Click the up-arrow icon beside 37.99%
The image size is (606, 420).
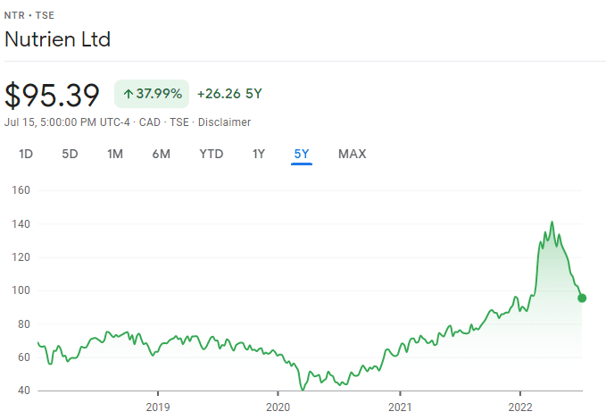(x=129, y=94)
